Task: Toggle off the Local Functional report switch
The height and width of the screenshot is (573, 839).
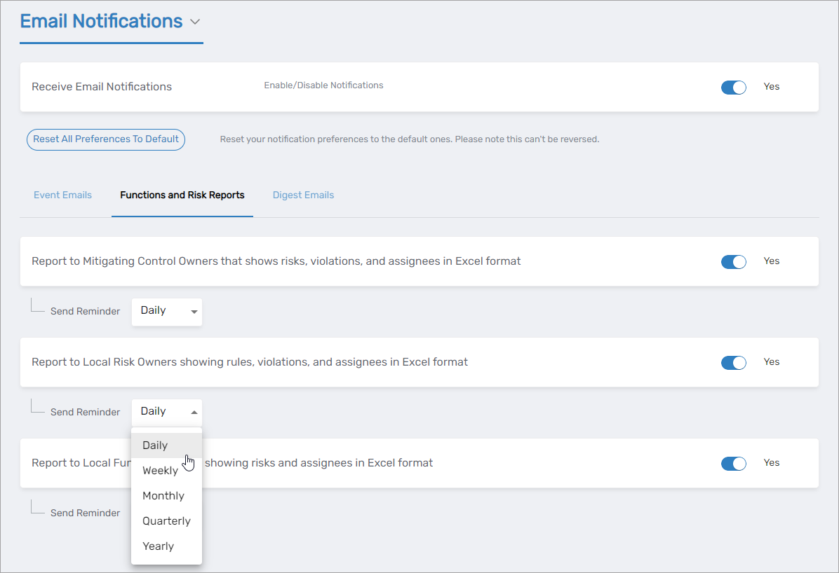Action: point(733,463)
